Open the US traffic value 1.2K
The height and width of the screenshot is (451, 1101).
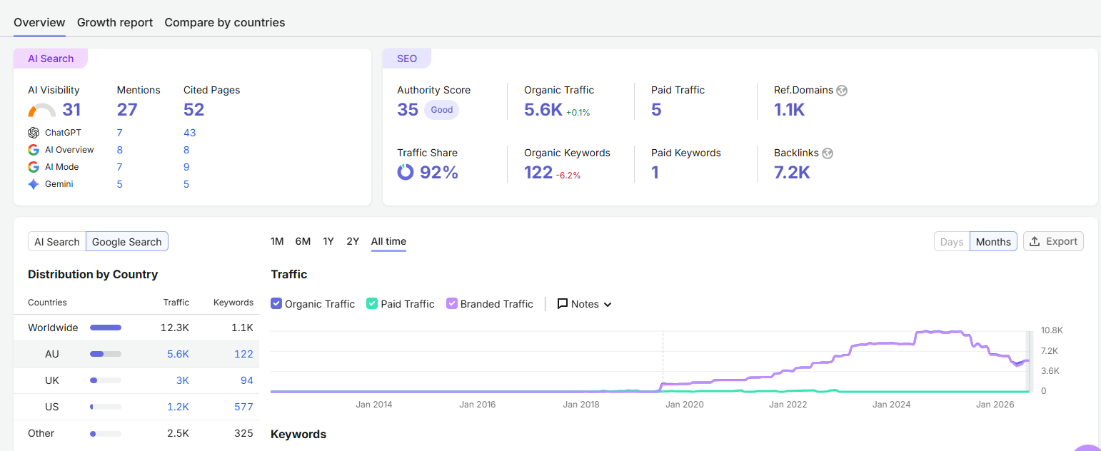click(179, 407)
